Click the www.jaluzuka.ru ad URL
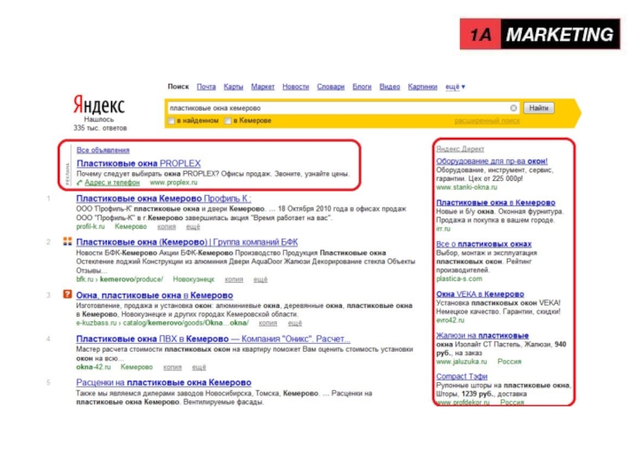This screenshot has width=627, height=470. (462, 361)
